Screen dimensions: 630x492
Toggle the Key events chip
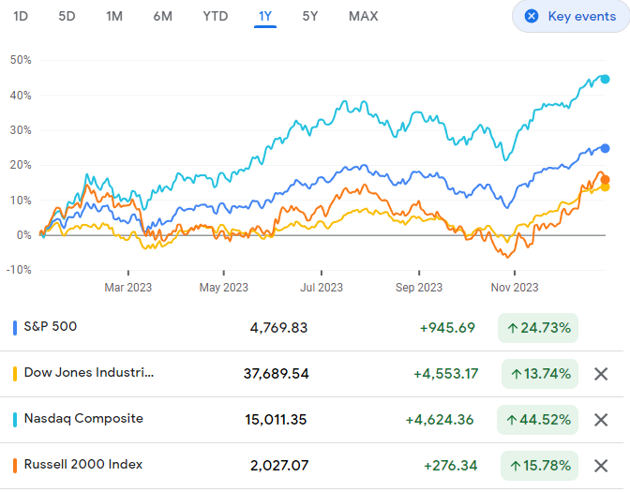point(571,16)
